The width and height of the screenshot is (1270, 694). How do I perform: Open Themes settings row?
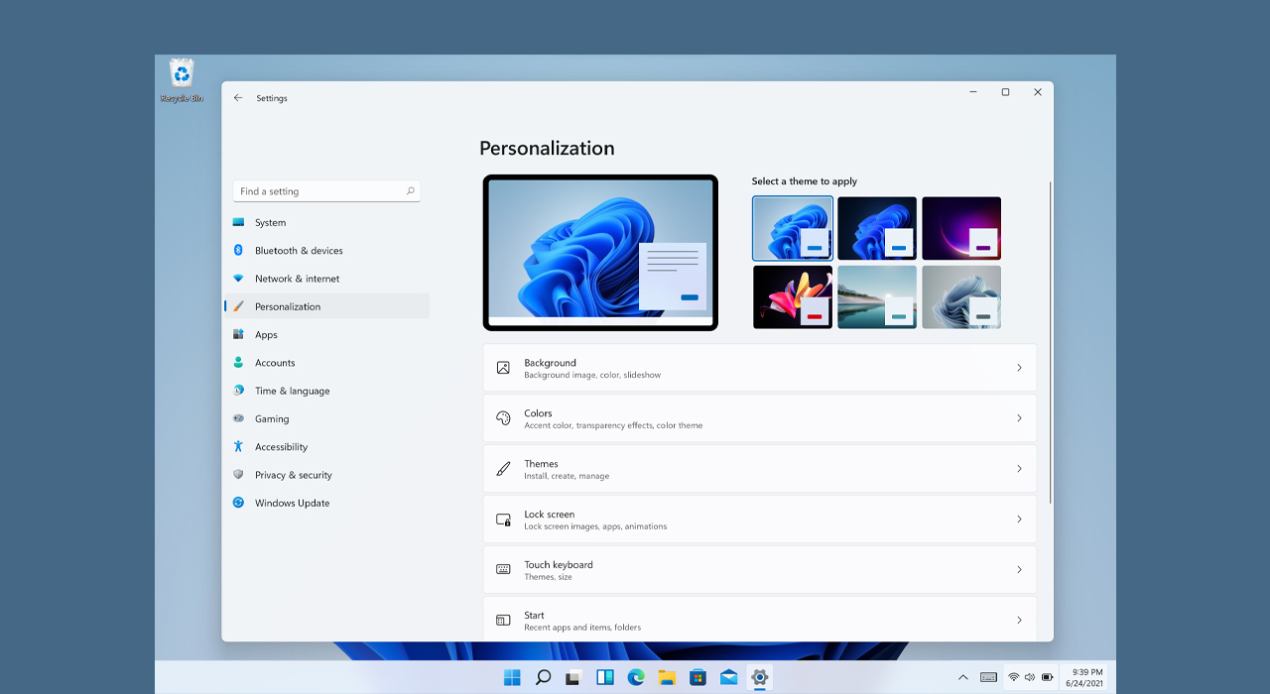(x=760, y=469)
